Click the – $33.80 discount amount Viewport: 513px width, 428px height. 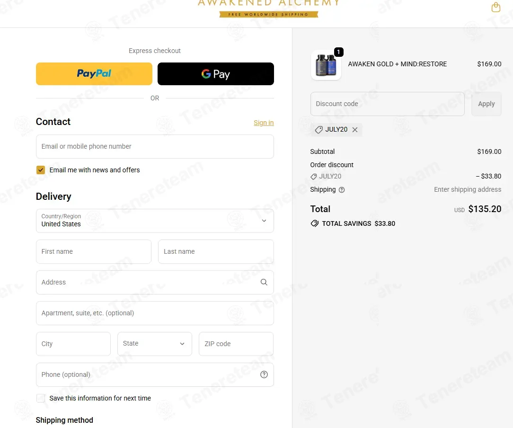488,176
